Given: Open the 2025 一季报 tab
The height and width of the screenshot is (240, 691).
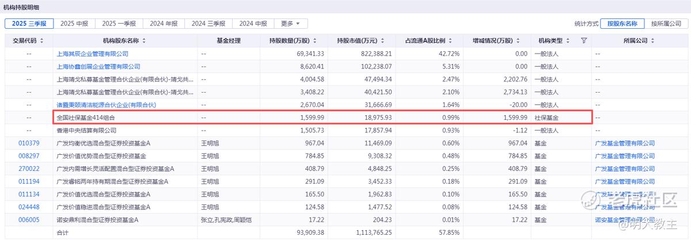Looking at the screenshot, I should 119,24.
